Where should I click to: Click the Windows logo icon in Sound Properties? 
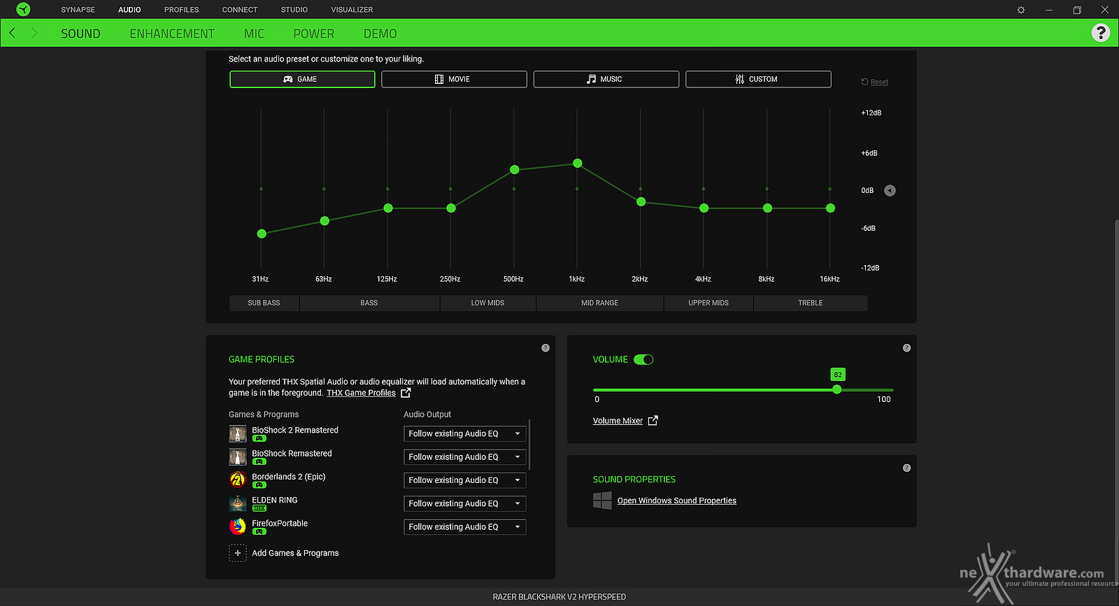(x=602, y=500)
